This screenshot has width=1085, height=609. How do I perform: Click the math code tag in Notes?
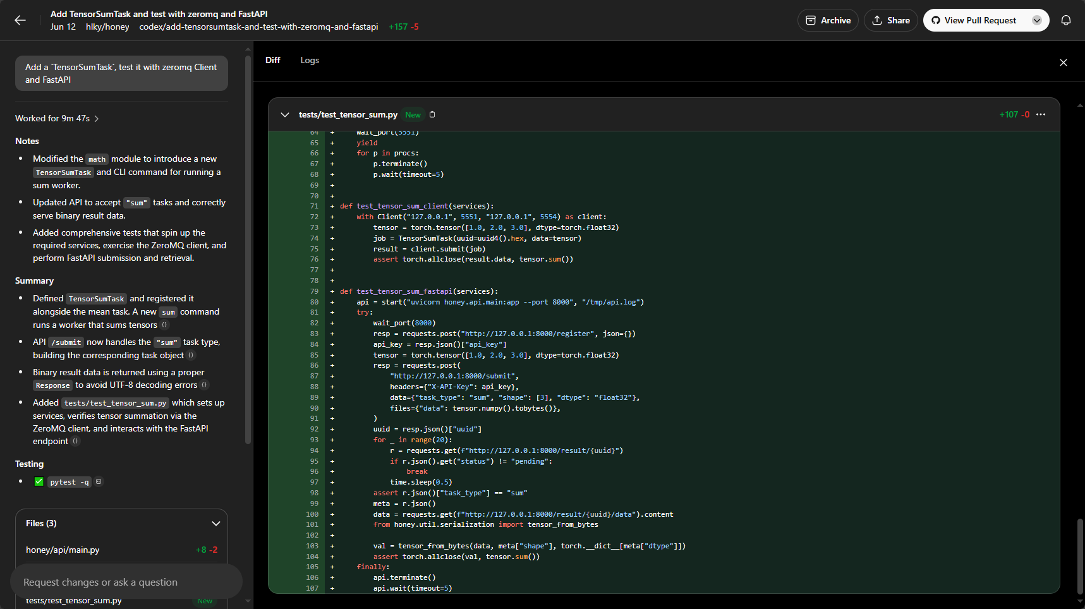97,159
